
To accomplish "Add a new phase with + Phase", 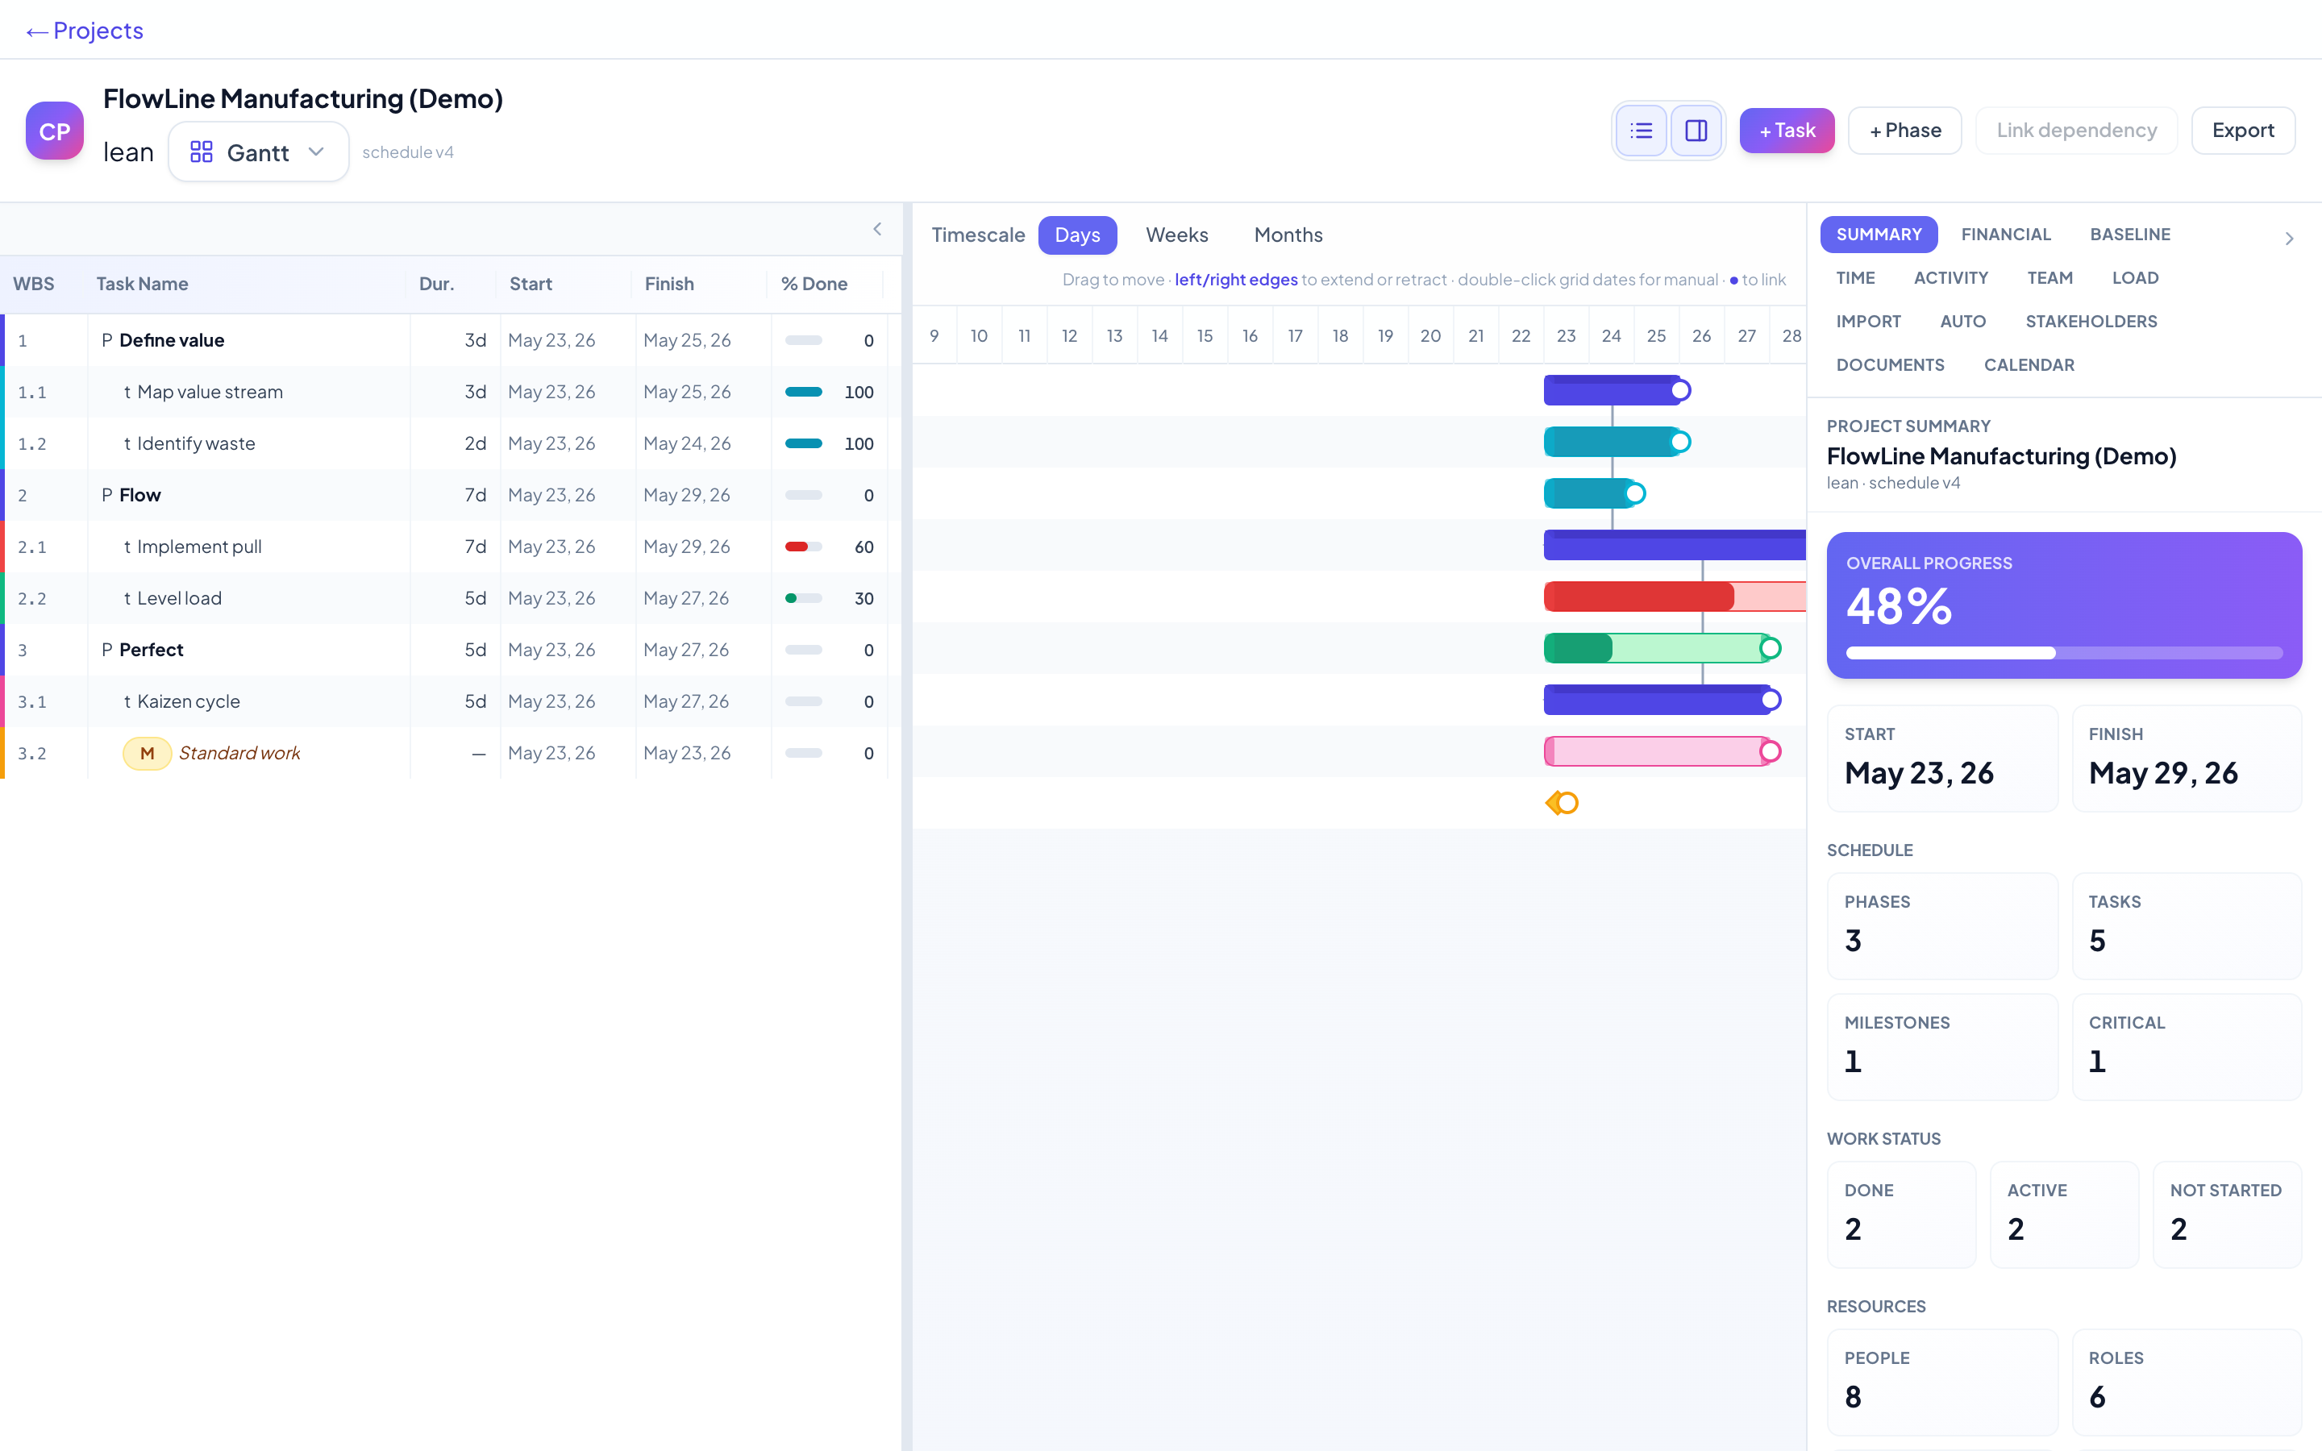I will pyautogui.click(x=1904, y=131).
